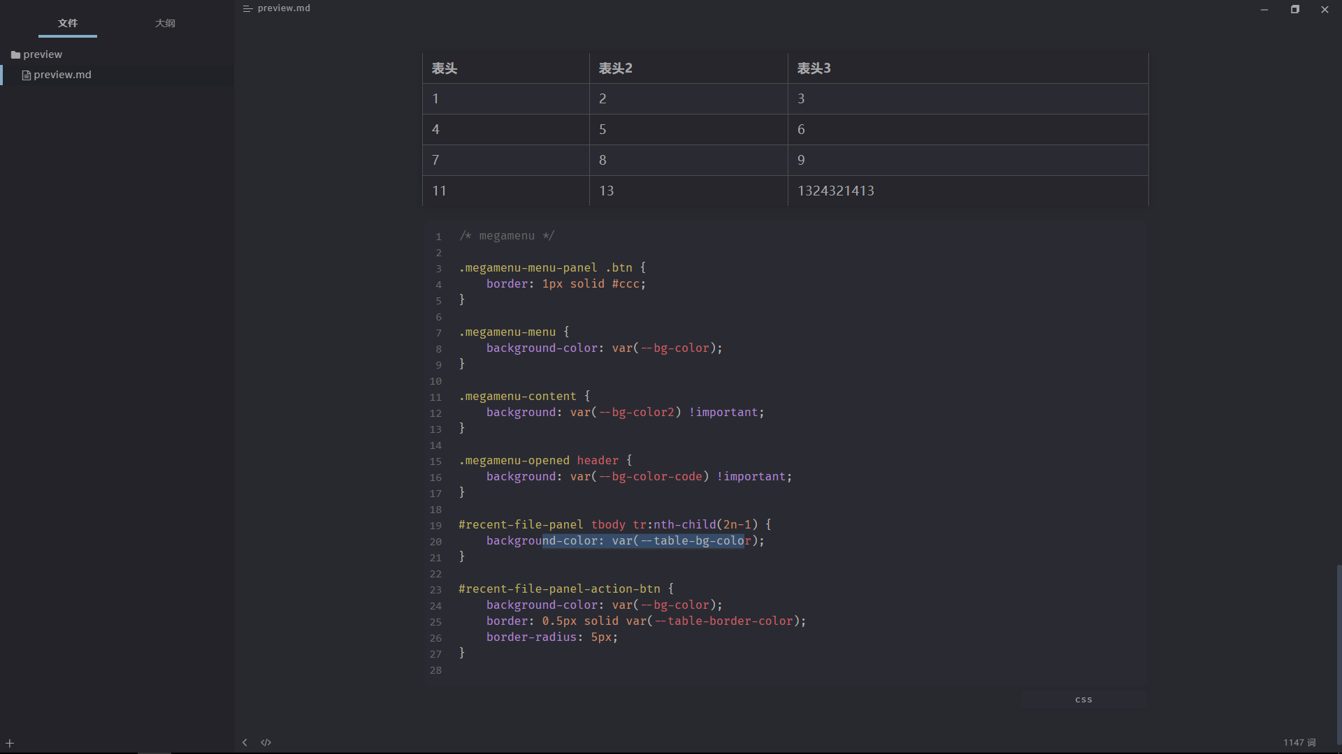The width and height of the screenshot is (1342, 754).
Task: Click CSS language indicator in status bar
Action: (x=1084, y=699)
